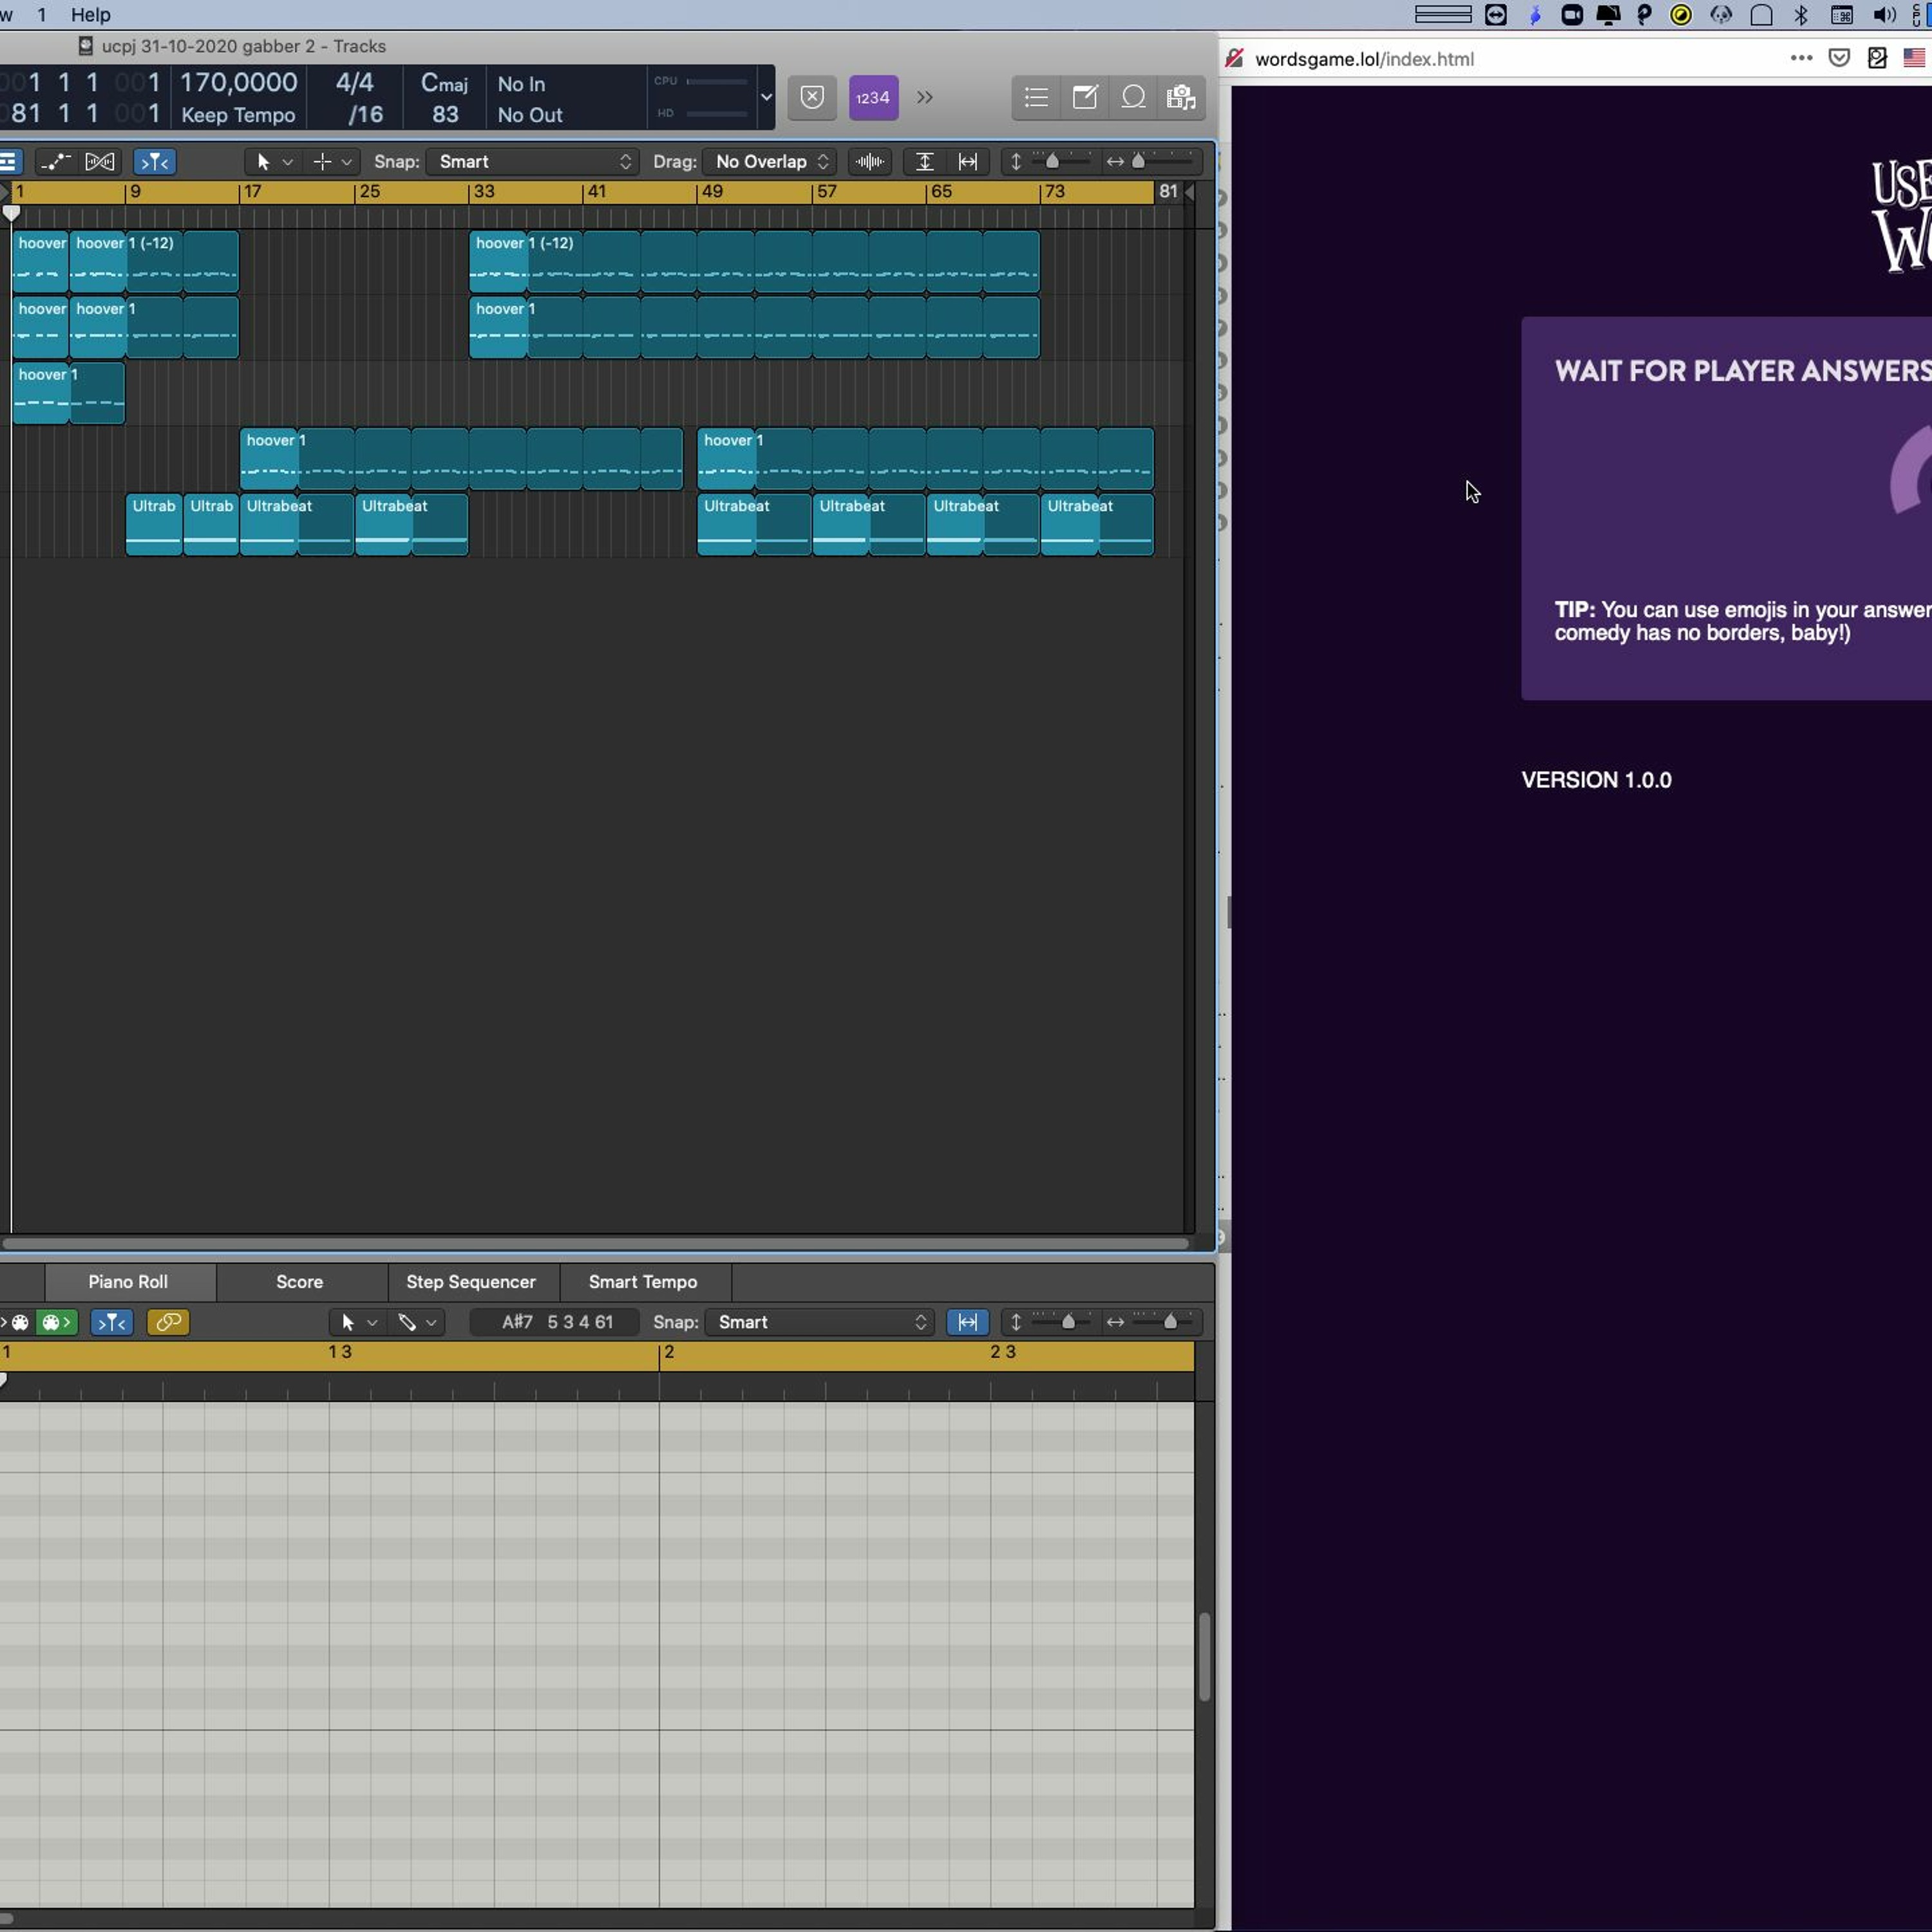Image resolution: width=1932 pixels, height=1932 pixels.
Task: Open the volume menu bar icon
Action: [x=1884, y=14]
